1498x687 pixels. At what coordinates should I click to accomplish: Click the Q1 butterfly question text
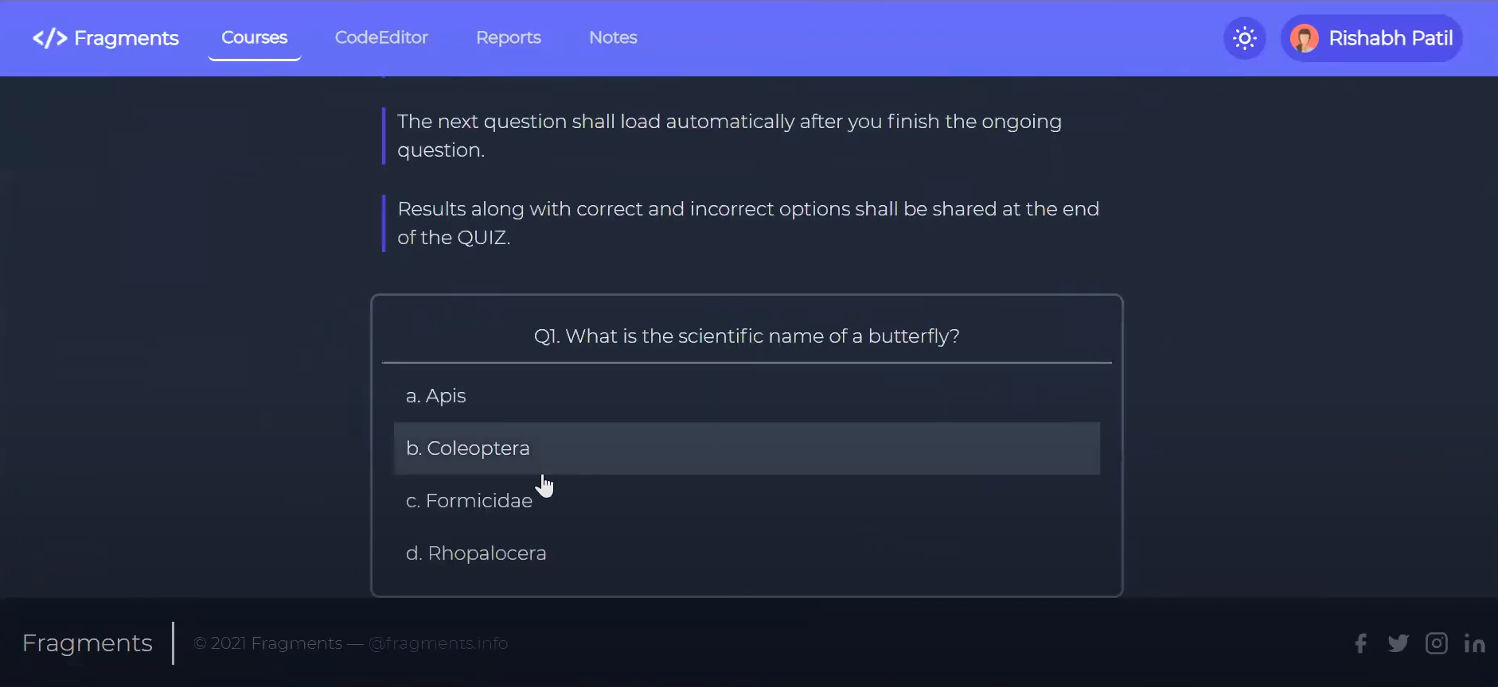point(747,336)
